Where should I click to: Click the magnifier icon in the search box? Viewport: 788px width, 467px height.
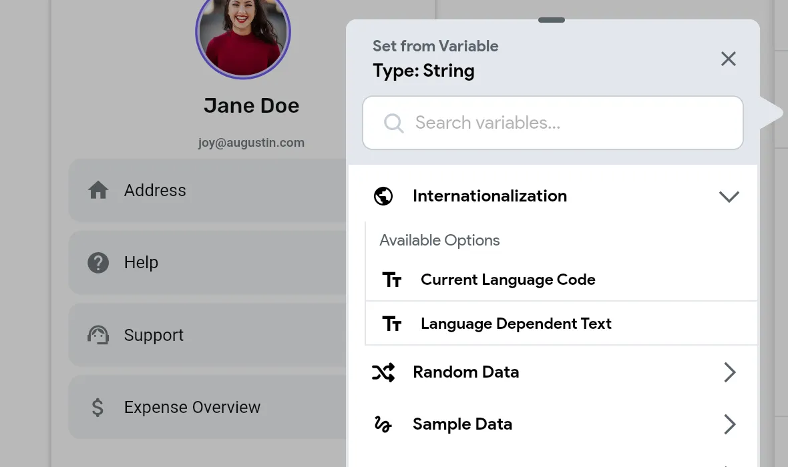point(393,123)
